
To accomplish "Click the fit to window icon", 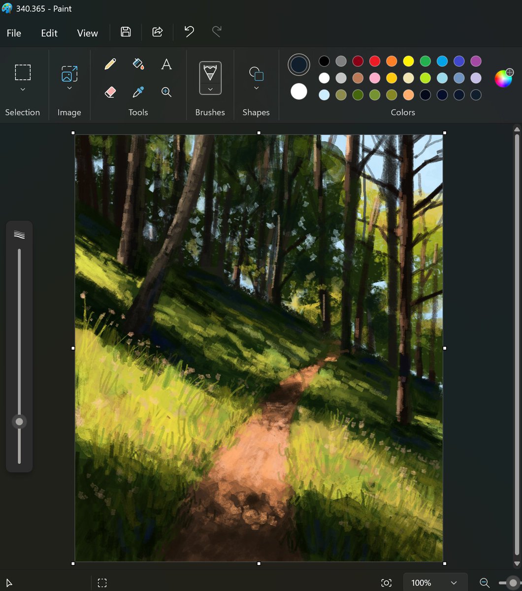I will (387, 583).
